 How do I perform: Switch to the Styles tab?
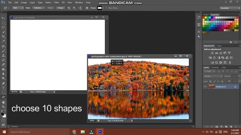click(219, 46)
